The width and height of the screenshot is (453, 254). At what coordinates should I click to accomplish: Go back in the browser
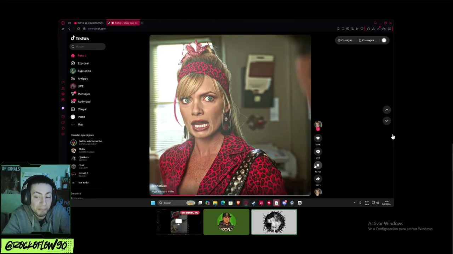click(69, 29)
